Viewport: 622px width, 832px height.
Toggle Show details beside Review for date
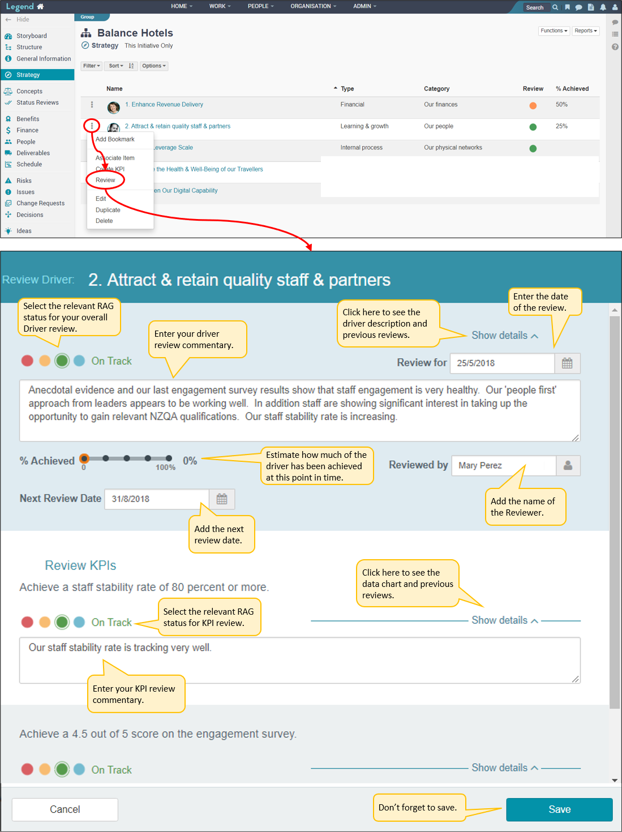coord(505,336)
